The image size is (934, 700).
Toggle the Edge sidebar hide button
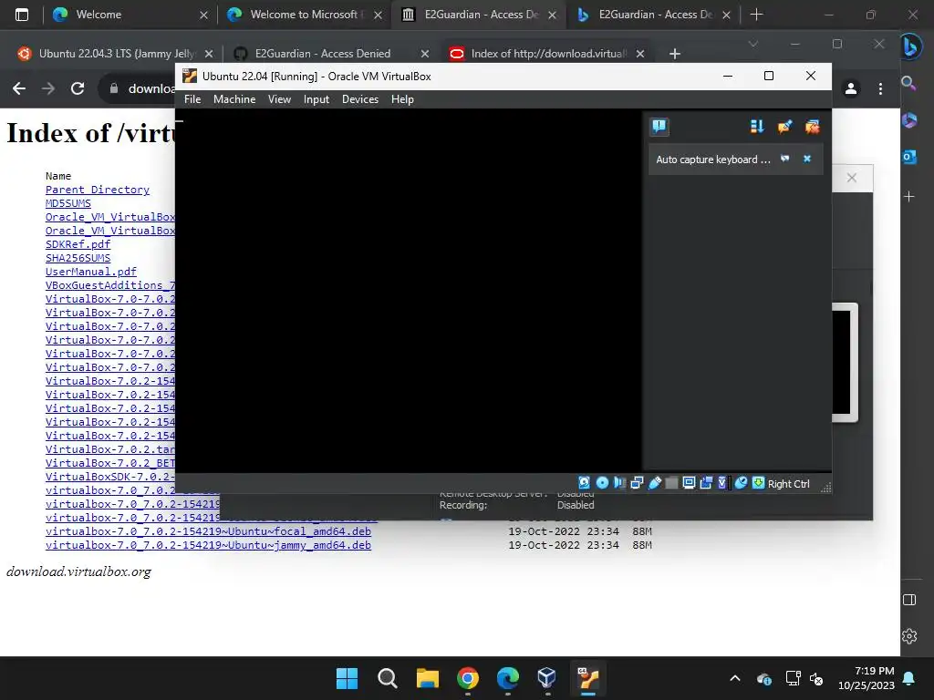(909, 600)
